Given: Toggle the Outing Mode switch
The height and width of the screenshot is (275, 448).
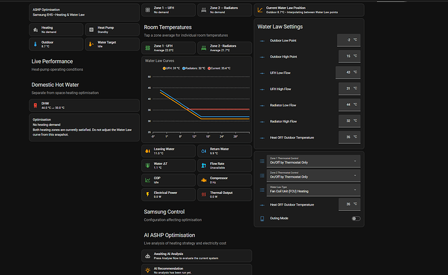Looking at the screenshot, I should point(356,219).
